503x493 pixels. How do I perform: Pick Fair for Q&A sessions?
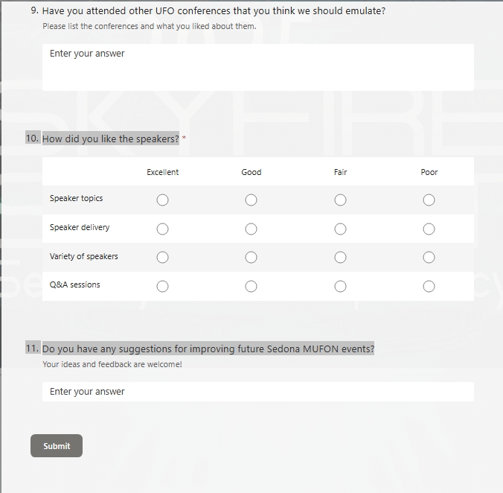tap(340, 286)
